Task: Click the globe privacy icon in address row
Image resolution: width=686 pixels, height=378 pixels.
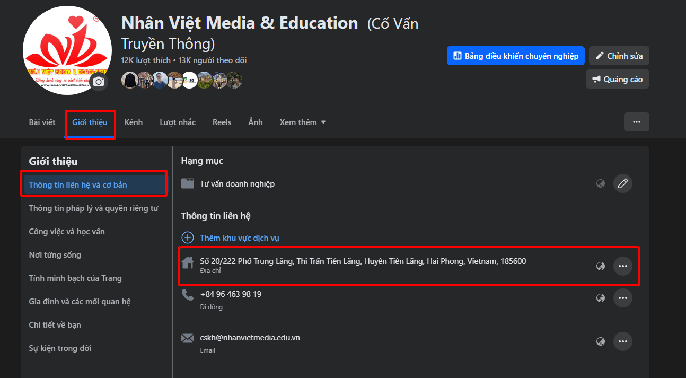Action: point(601,266)
